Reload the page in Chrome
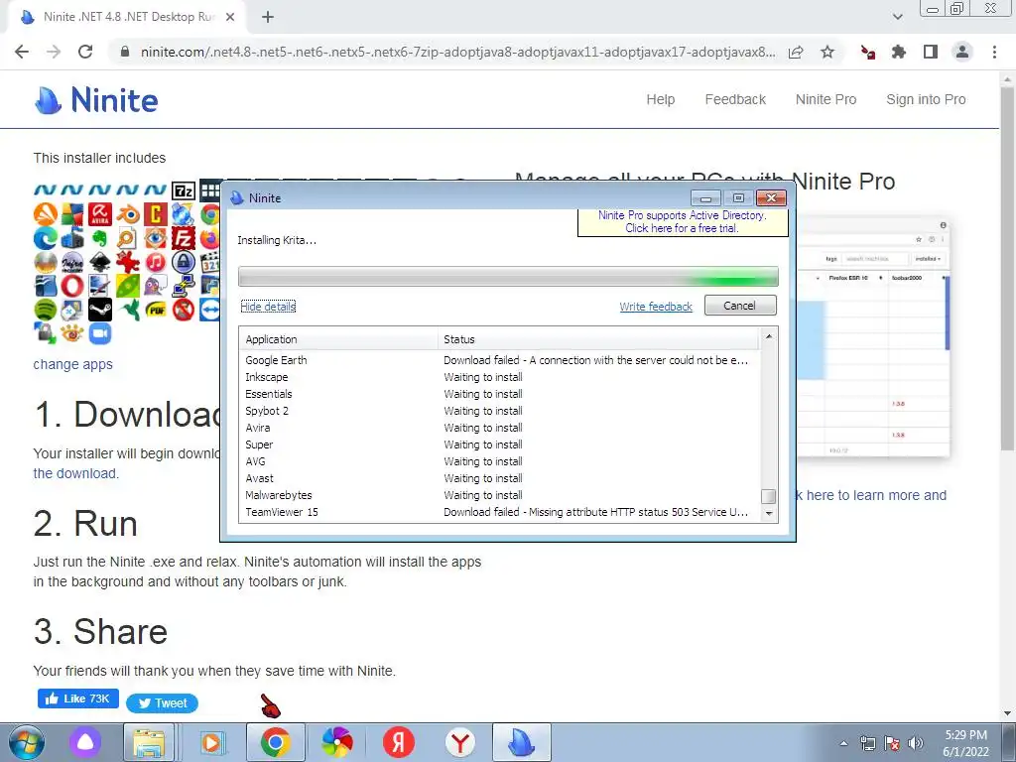Image resolution: width=1016 pixels, height=762 pixels. [x=85, y=52]
